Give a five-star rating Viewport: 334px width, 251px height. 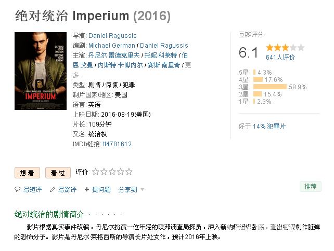pyautogui.click(x=129, y=172)
